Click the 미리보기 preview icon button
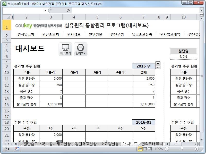Viewport: 206px width, 154px height. click(65, 49)
